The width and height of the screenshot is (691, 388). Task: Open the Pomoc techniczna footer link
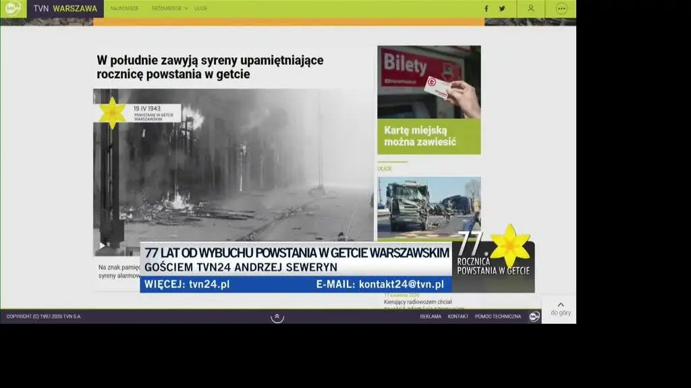[498, 316]
